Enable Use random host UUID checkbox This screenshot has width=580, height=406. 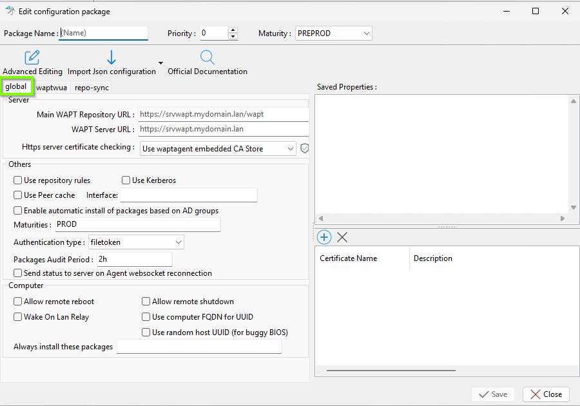coord(146,333)
